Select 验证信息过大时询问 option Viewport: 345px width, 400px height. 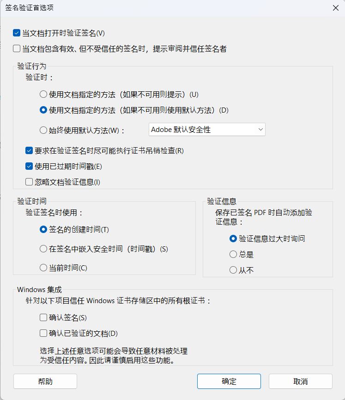coord(233,239)
